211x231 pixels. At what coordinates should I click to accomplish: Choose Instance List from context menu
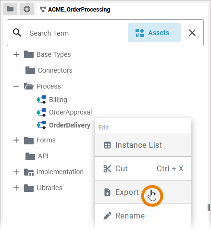tap(143, 145)
